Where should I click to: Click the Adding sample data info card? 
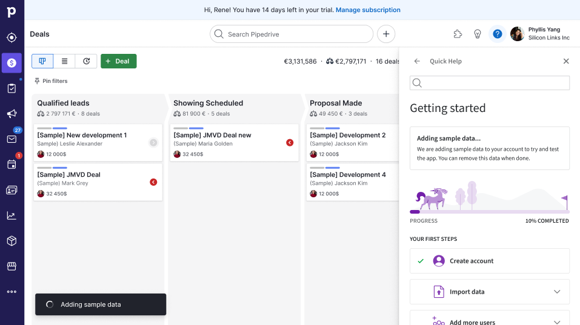pos(489,148)
